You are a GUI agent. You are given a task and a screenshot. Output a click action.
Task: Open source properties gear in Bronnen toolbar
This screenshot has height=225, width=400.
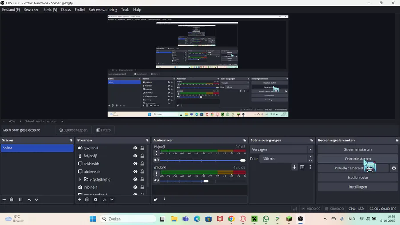[x=96, y=200]
